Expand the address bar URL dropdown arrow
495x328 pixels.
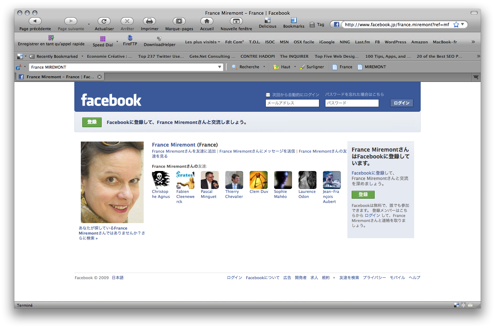(x=463, y=24)
